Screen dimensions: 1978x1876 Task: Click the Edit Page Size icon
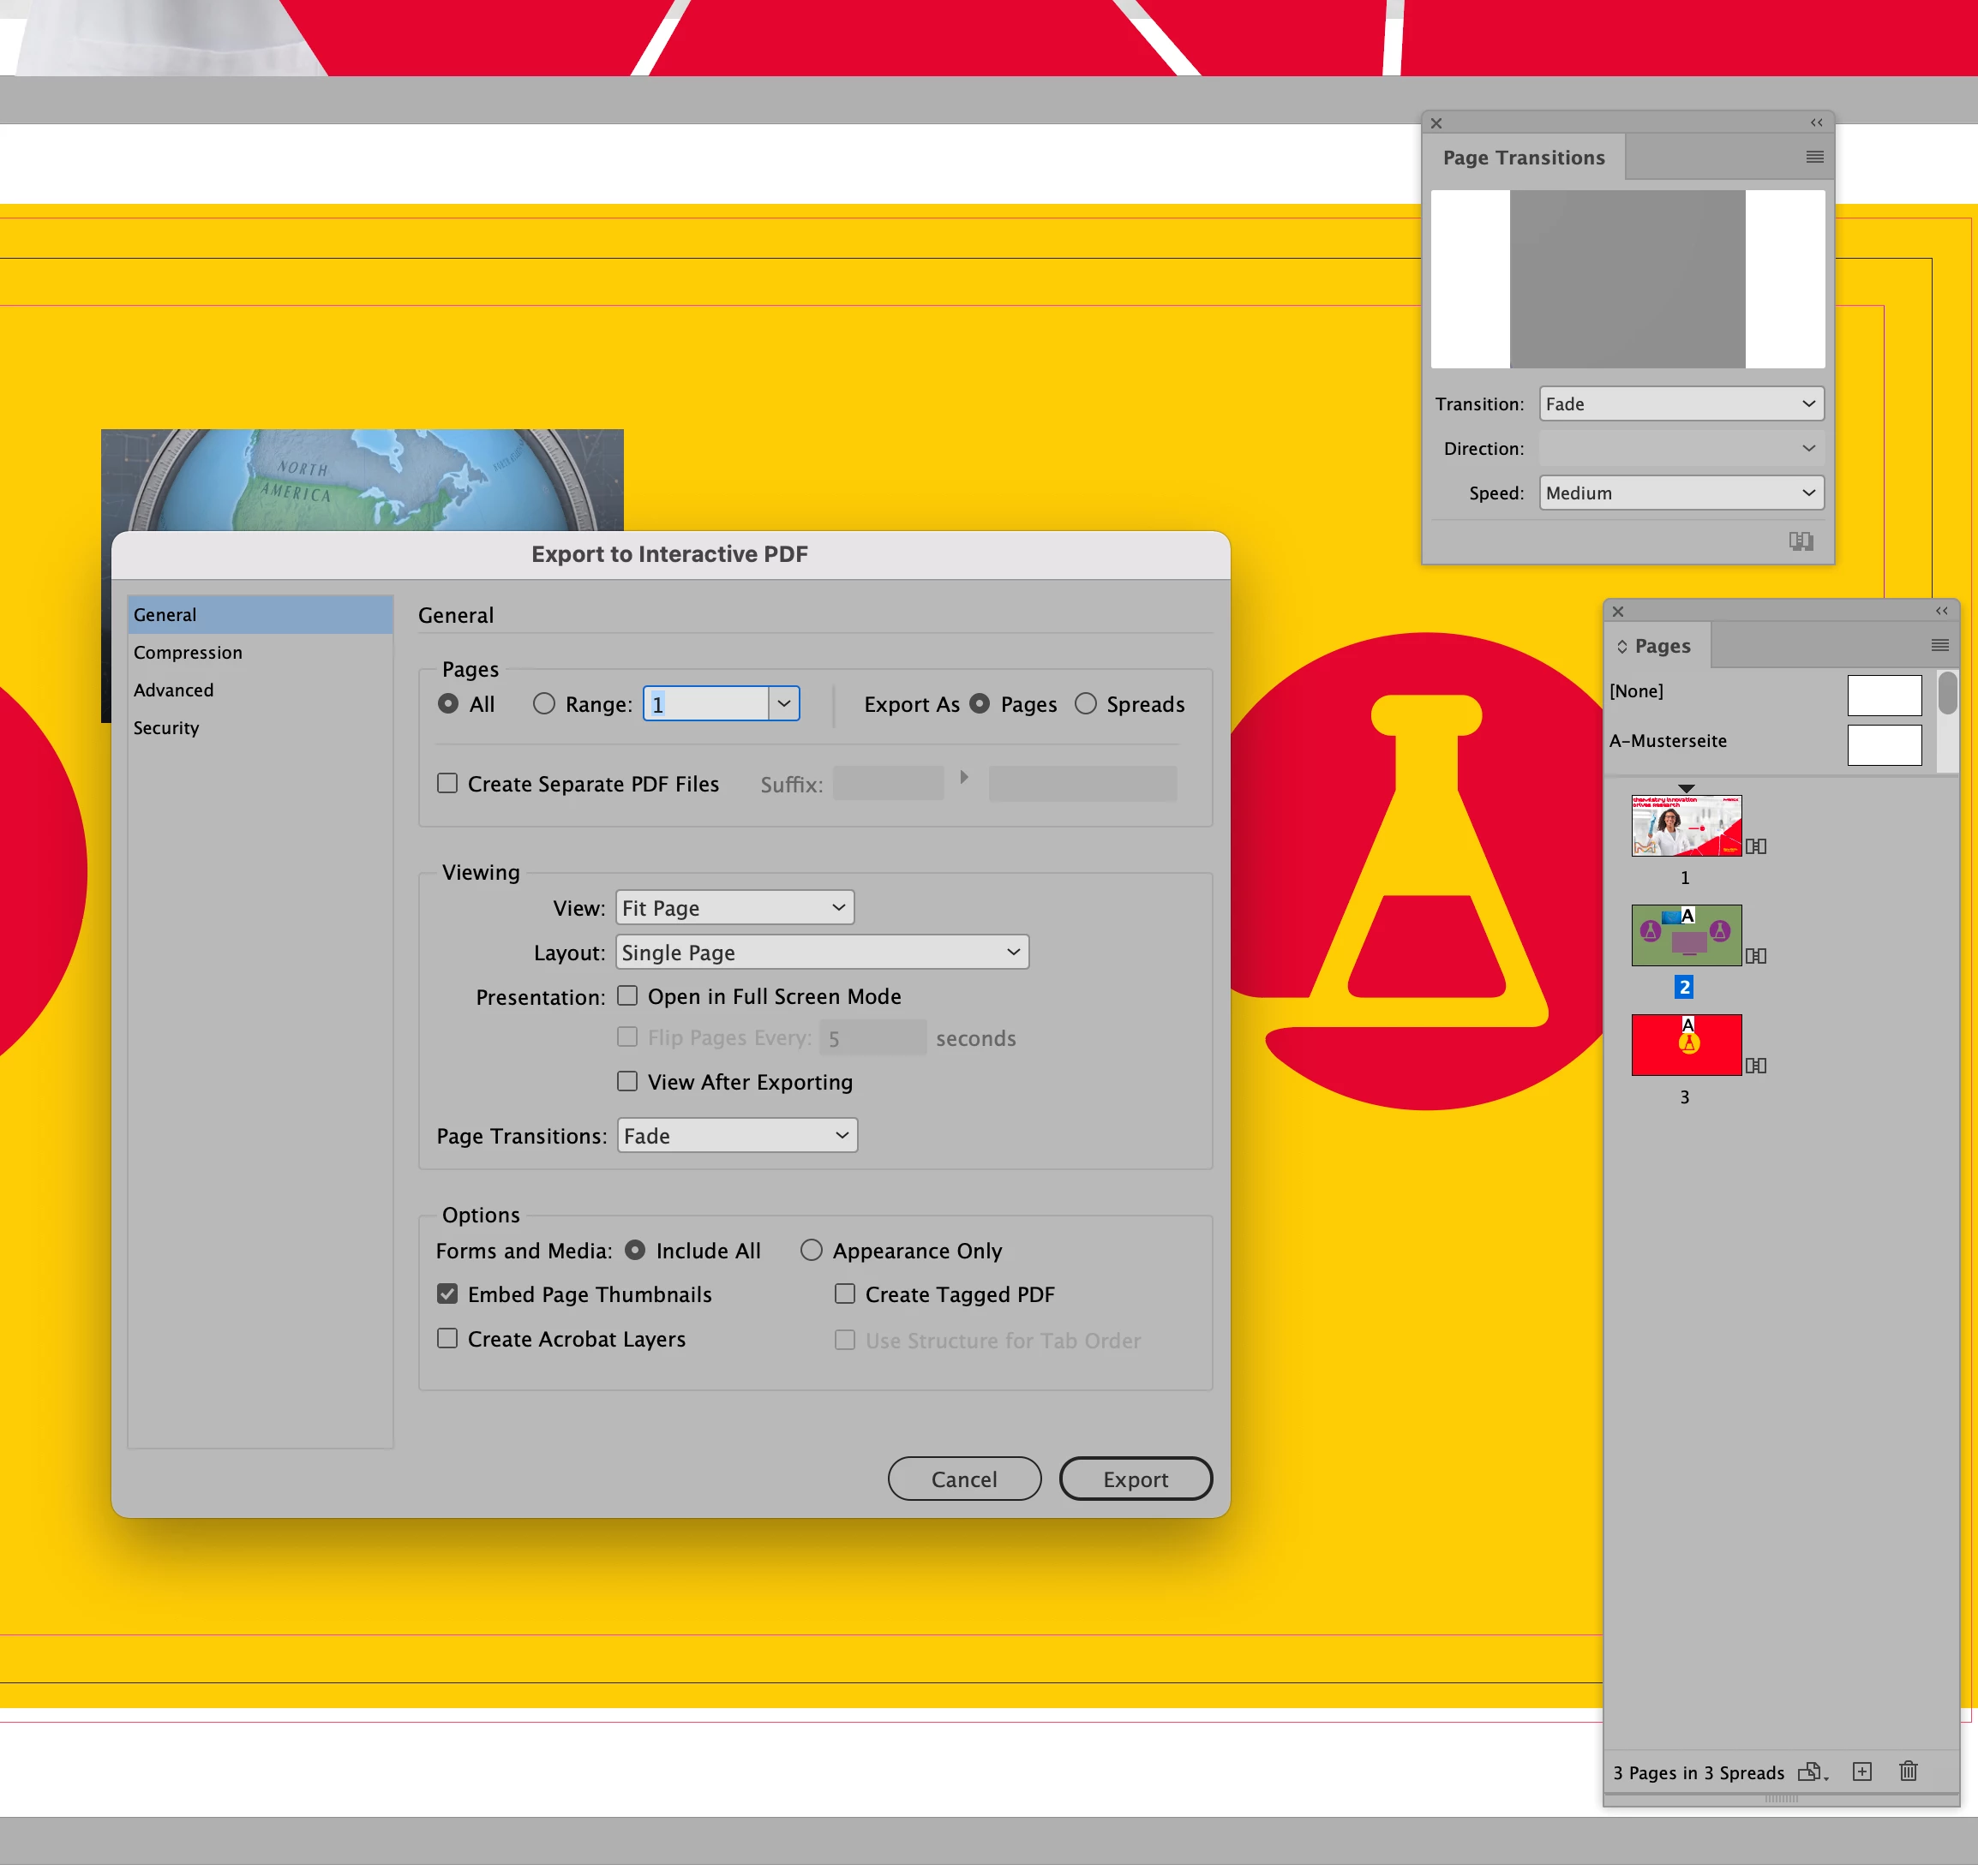1812,1773
